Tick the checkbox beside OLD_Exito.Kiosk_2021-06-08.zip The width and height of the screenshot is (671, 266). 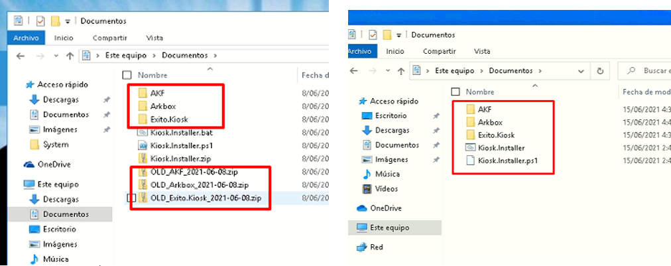point(131,198)
